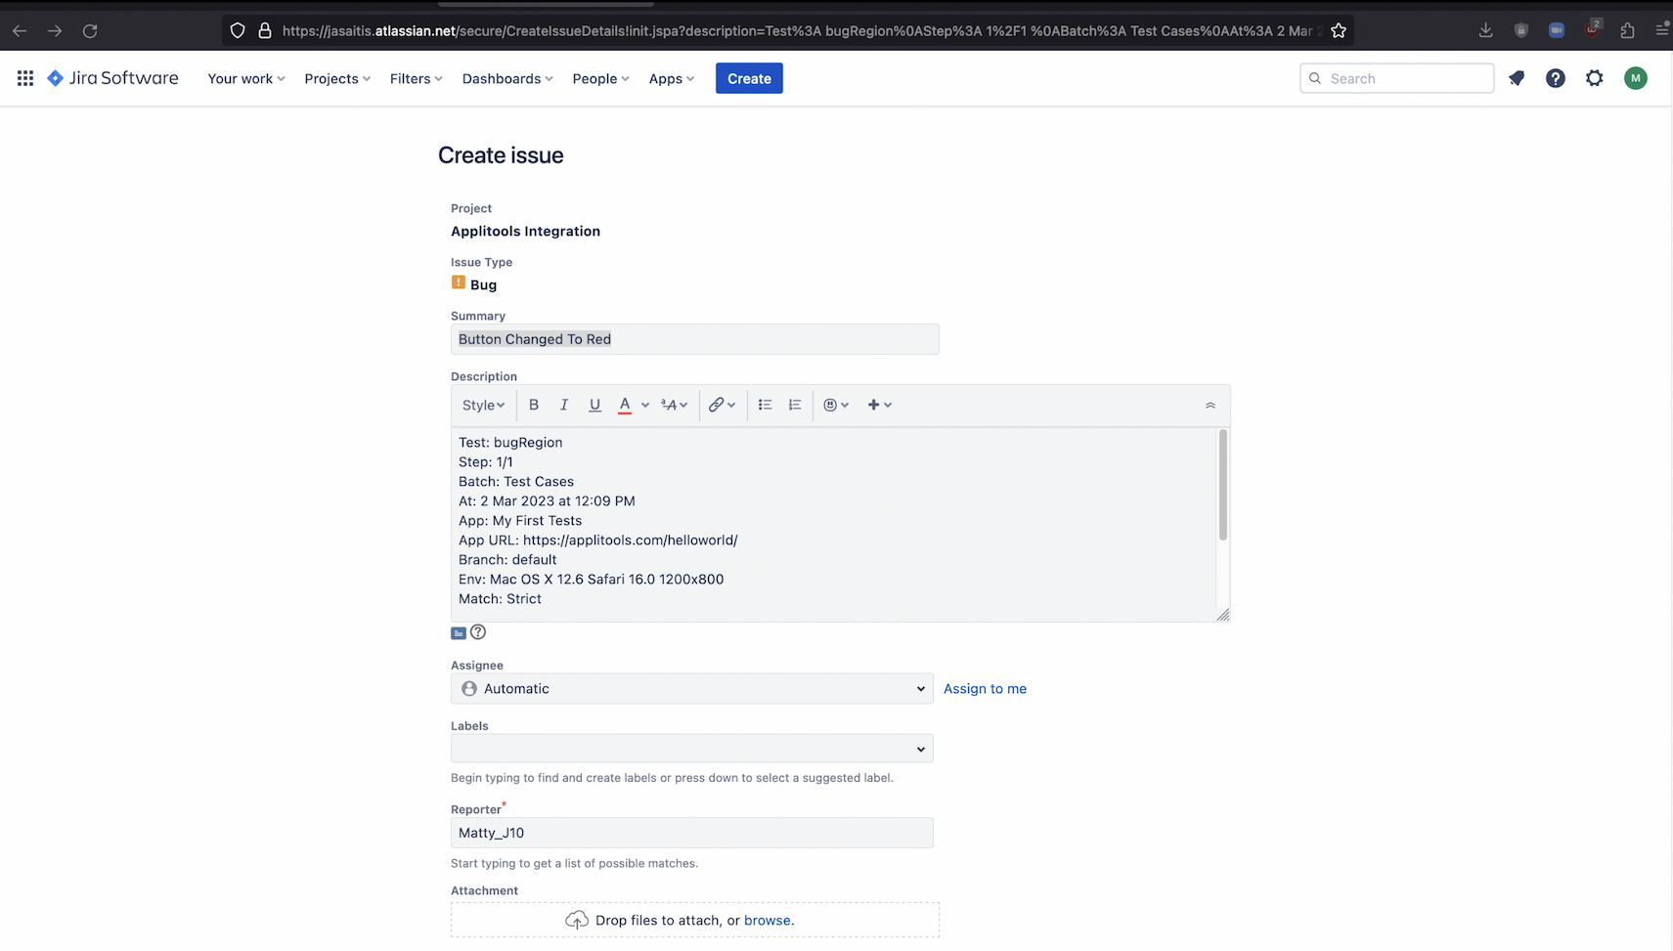Toggle bold formatting in description toolbar

[x=534, y=405]
